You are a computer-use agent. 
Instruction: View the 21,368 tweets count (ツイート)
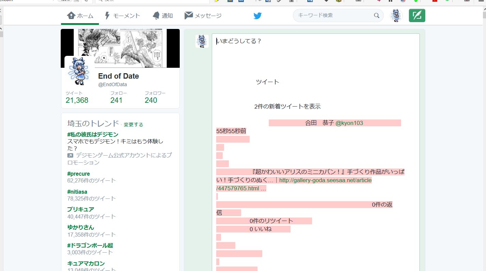77,97
